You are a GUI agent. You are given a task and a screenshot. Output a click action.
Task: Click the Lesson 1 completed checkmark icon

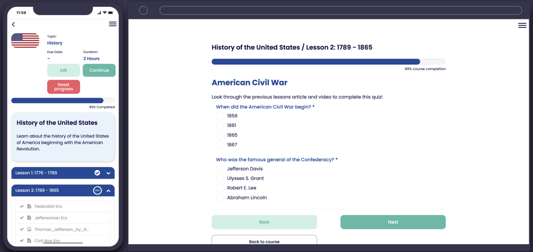pos(97,173)
